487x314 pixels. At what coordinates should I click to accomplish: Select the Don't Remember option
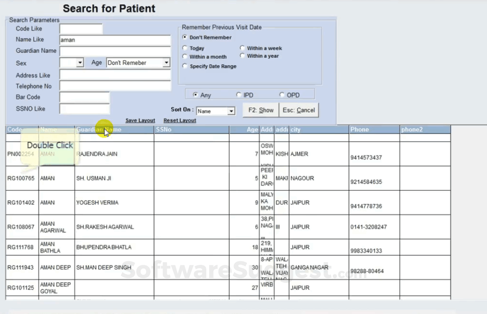(185, 37)
